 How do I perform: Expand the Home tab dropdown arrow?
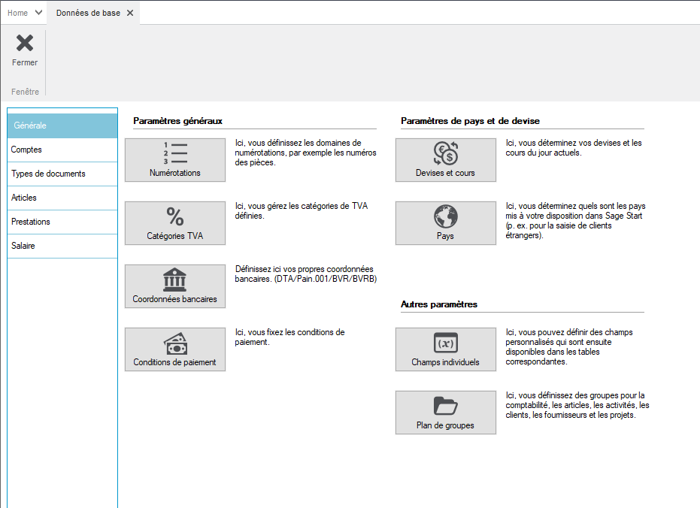pyautogui.click(x=39, y=13)
